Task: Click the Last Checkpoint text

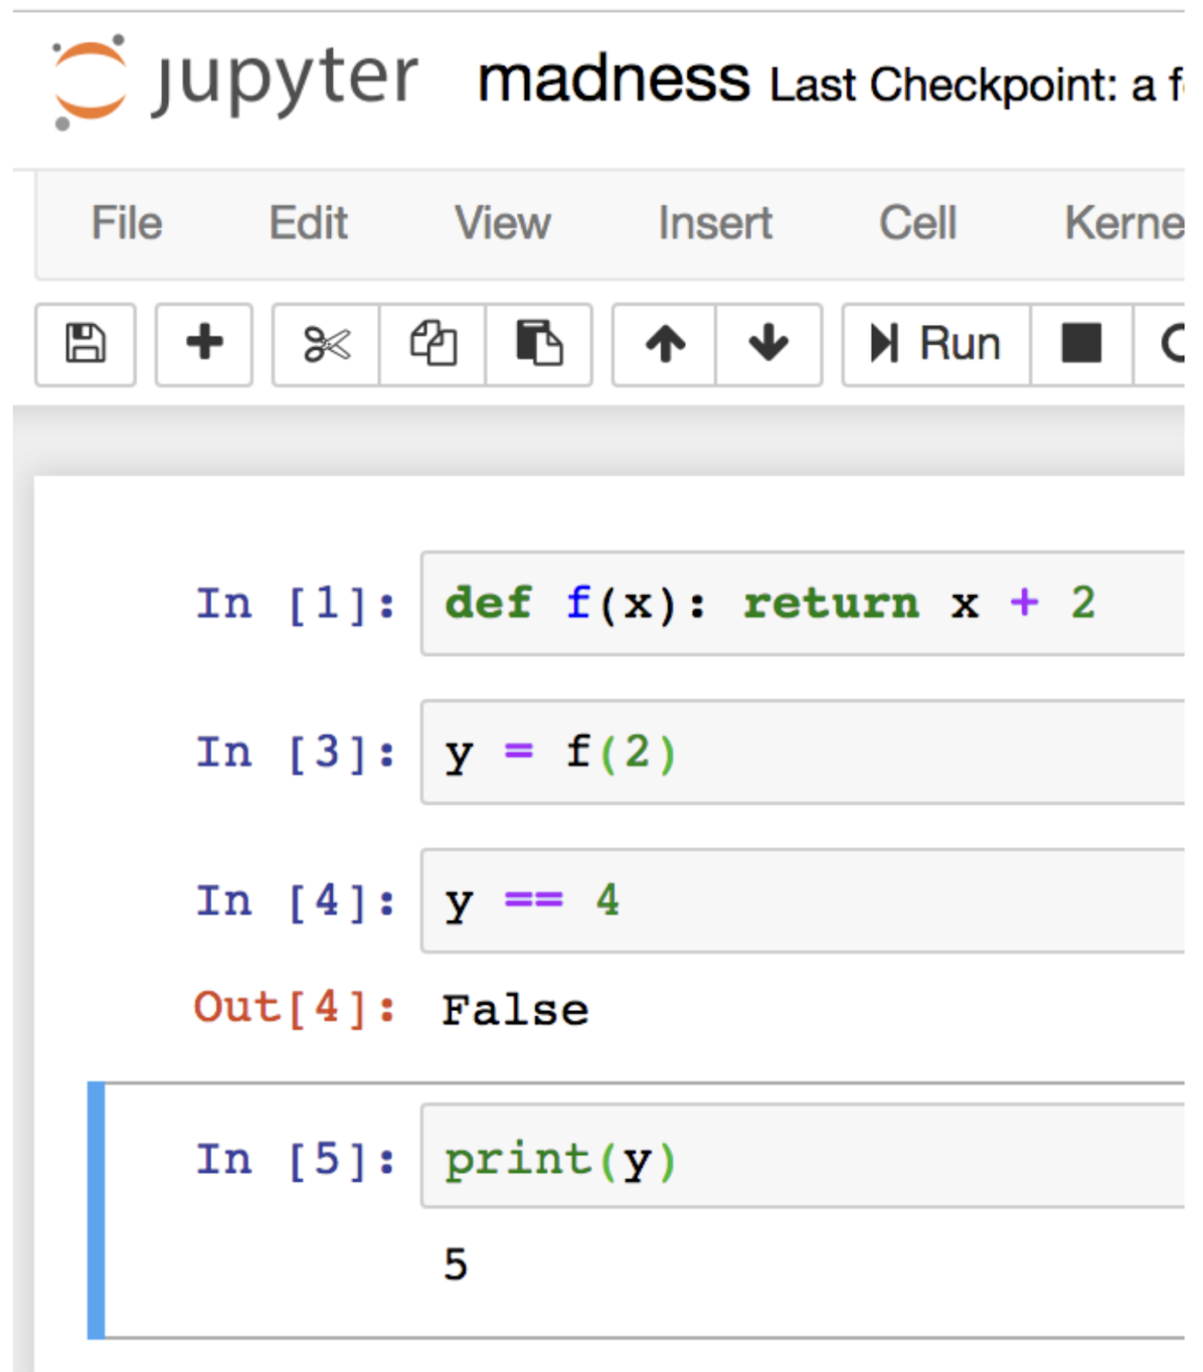Action: (x=977, y=85)
